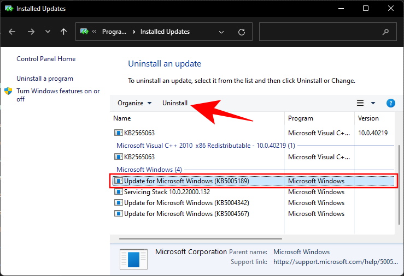The width and height of the screenshot is (404, 276).
Task: Select Update for Microsoft Windows (KB5004567)
Action: tap(254, 214)
